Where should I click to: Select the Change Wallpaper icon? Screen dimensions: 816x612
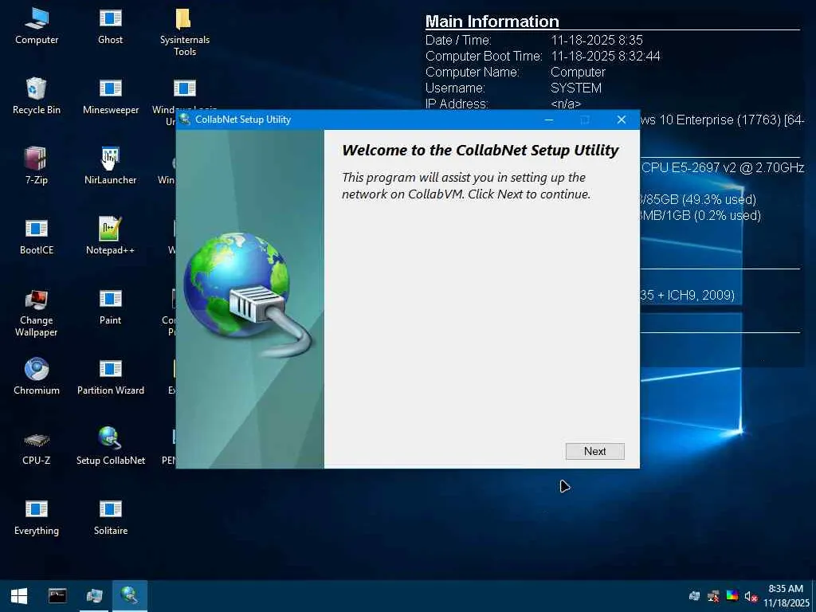point(36,312)
